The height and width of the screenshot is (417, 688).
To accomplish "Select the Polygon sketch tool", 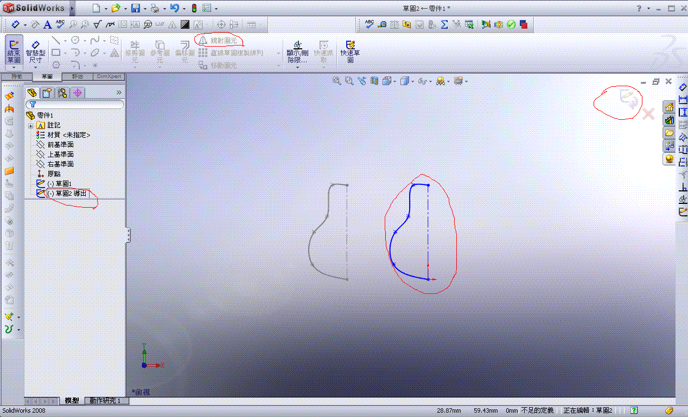I will [x=56, y=65].
